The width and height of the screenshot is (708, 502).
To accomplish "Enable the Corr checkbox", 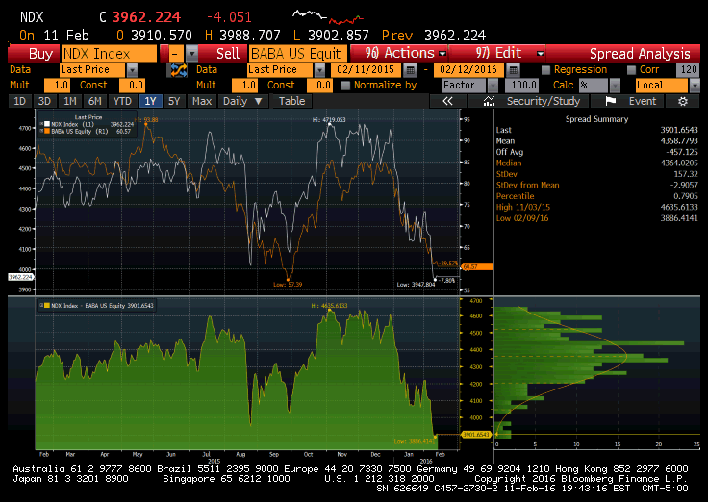I will [631, 70].
